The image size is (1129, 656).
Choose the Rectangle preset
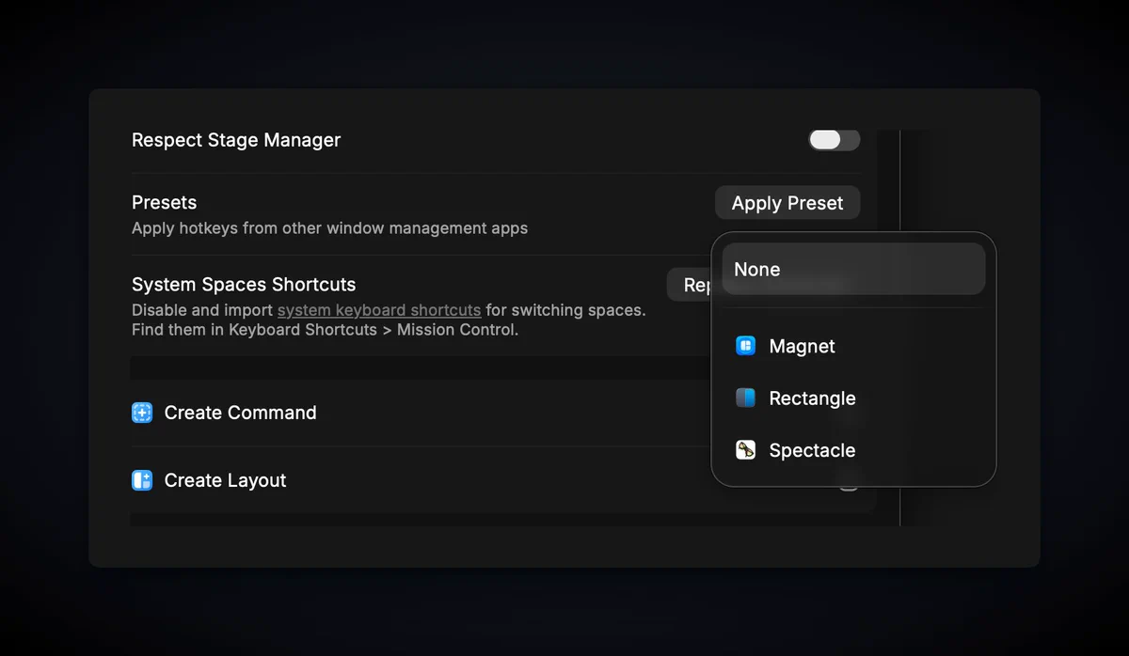tap(853, 398)
